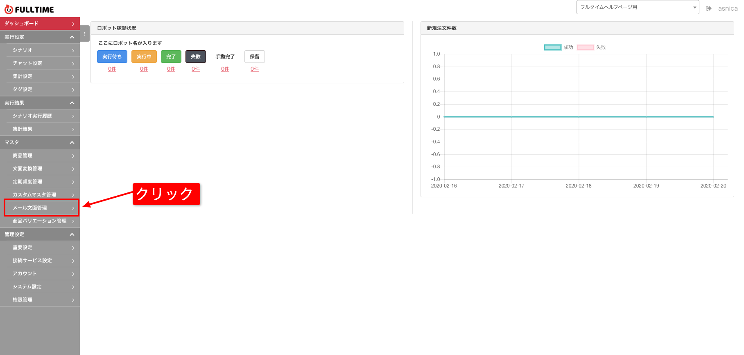Open the ダッシュボード menu item
The image size is (744, 355).
pyautogui.click(x=40, y=24)
